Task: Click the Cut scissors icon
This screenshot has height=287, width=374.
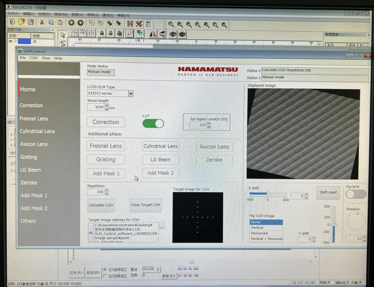Action: point(42,22)
